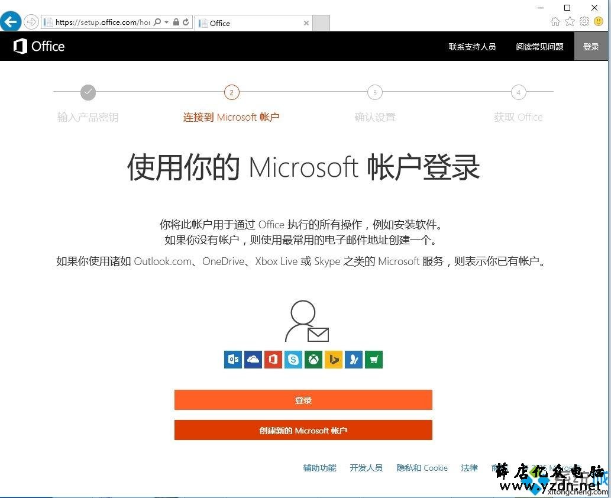
Task: Click the Skype service icon
Action: click(x=293, y=359)
